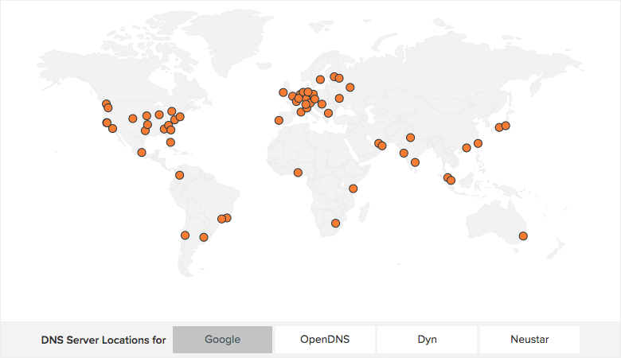Select the western India coast marker
621x358 pixels.
(404, 153)
